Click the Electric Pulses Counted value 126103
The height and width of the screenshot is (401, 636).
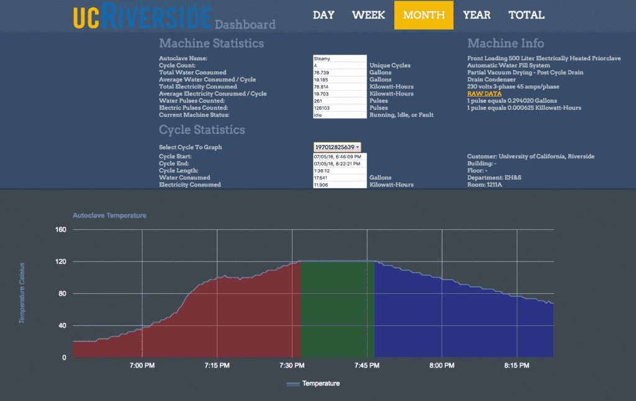pos(340,107)
